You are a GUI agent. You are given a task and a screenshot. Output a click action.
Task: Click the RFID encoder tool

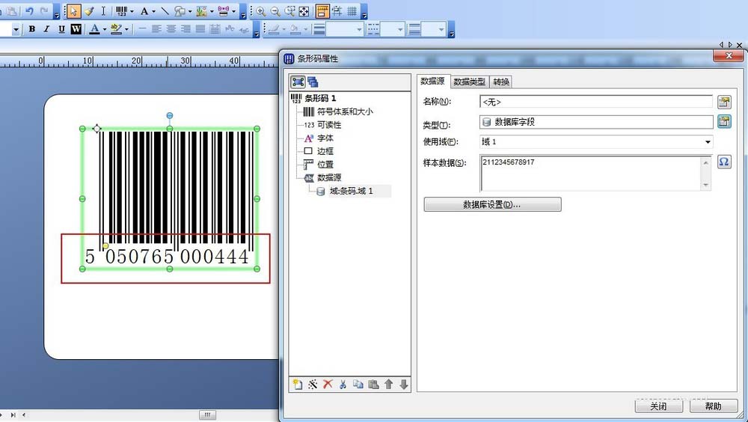pos(223,11)
